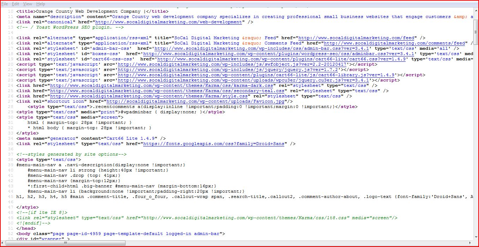Viewport: 479px width, 247px height.
Task: Click the horizontal scrollbar thumb
Action: [65, 243]
